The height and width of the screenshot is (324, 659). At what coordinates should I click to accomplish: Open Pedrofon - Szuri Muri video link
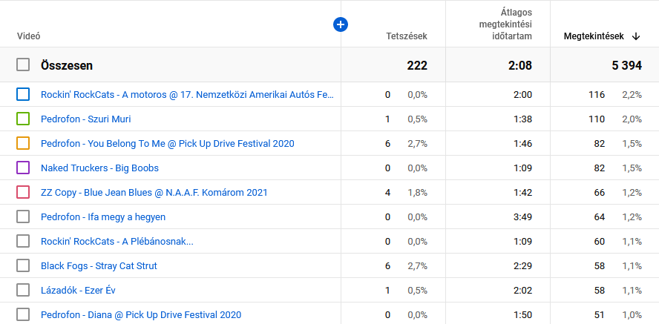pos(85,119)
